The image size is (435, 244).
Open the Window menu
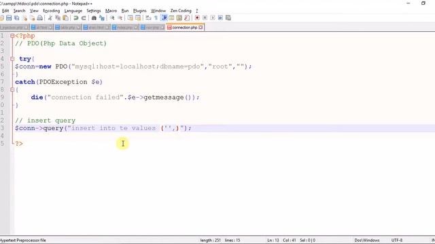(158, 11)
